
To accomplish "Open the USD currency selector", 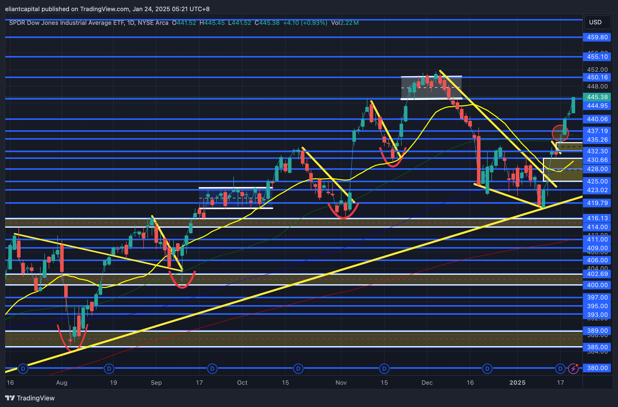I will pos(597,22).
